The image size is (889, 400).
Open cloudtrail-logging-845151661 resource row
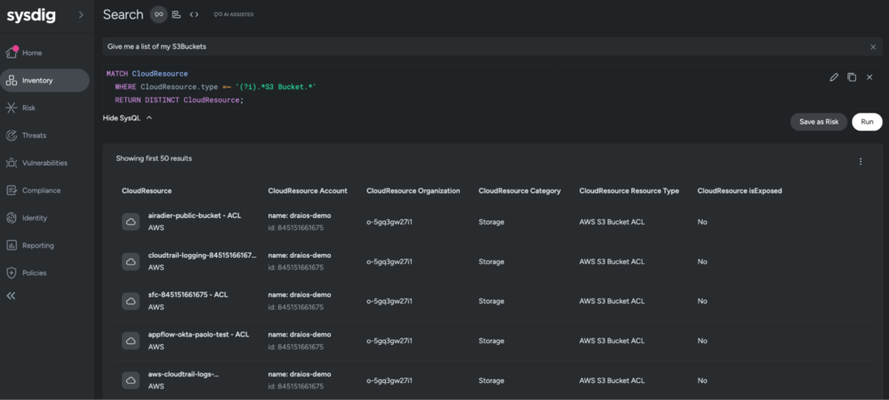[203, 255]
